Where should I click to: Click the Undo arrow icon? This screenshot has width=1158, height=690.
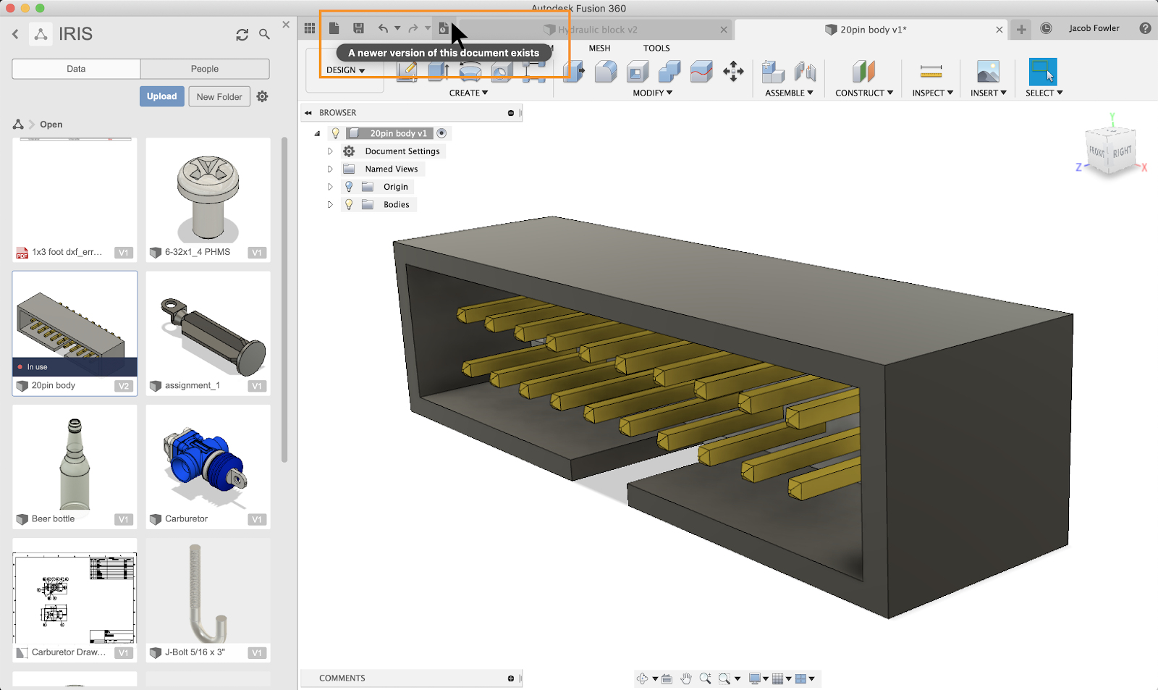pos(383,28)
